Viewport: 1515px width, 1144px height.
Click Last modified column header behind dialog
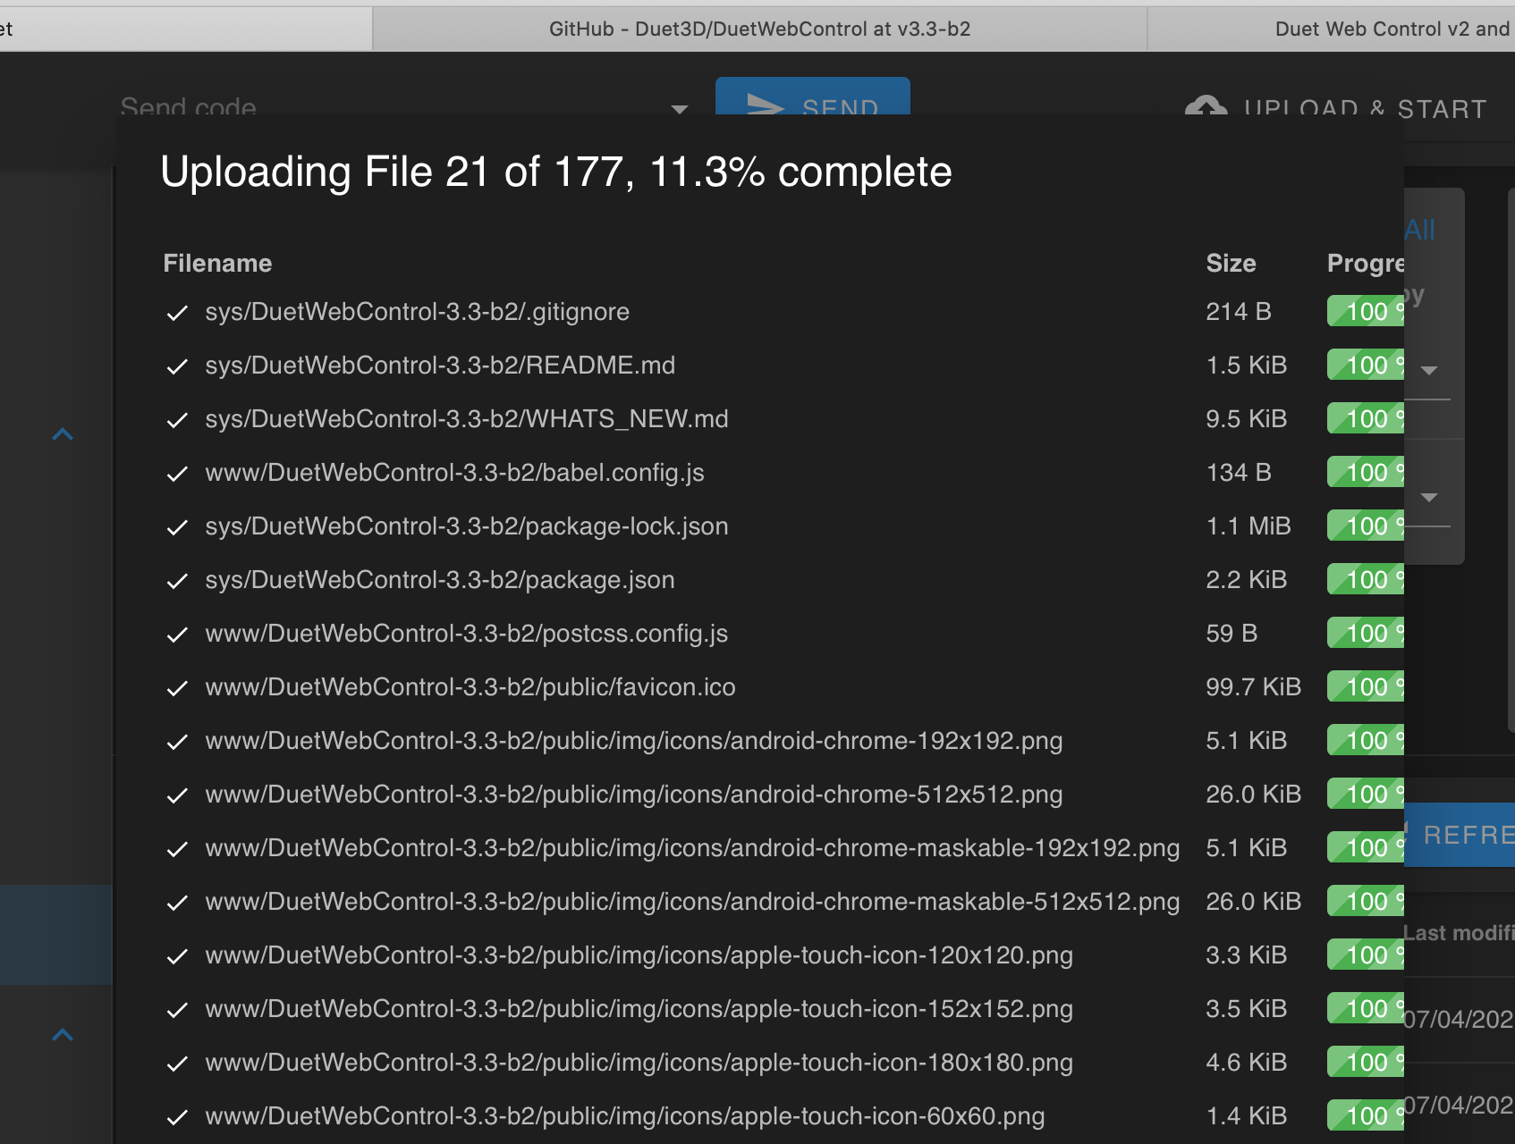coord(1459,933)
